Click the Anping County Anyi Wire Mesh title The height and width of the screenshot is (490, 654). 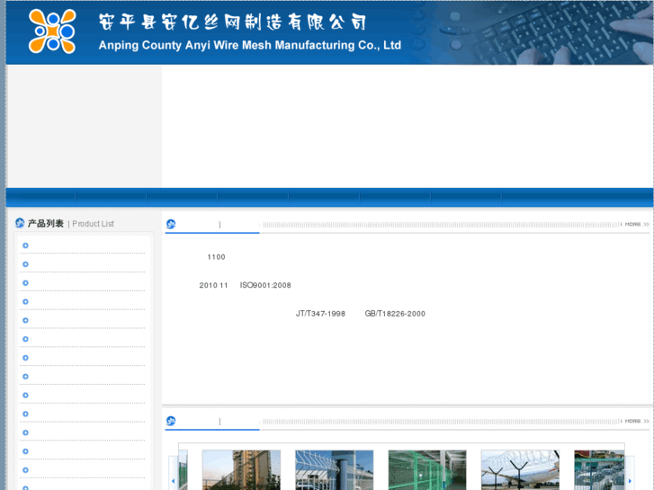click(x=249, y=45)
